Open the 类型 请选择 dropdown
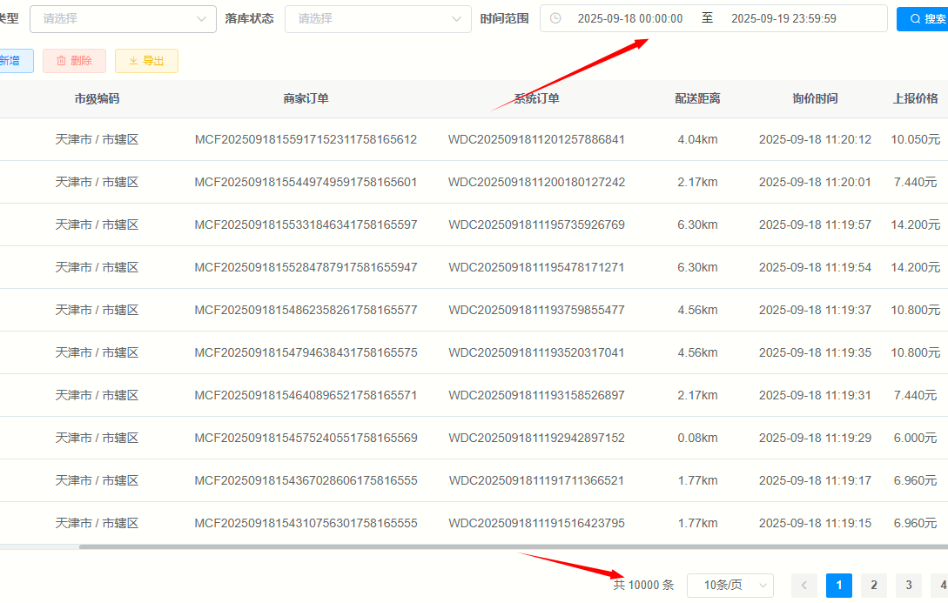The width and height of the screenshot is (948, 603). pyautogui.click(x=123, y=19)
